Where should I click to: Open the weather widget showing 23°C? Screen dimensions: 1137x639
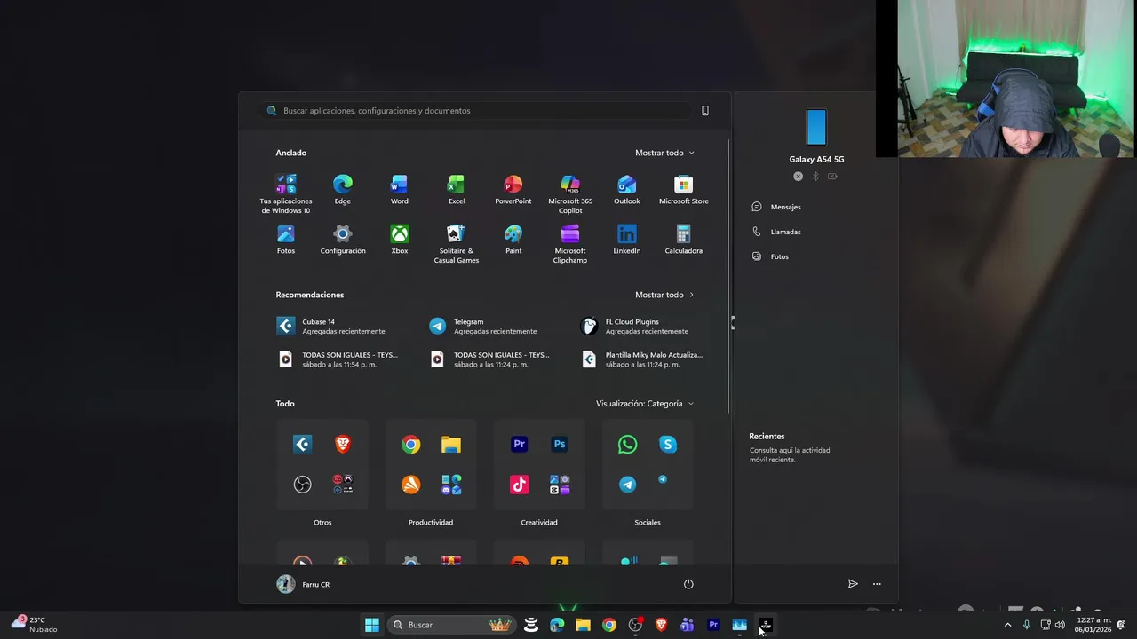click(x=34, y=625)
